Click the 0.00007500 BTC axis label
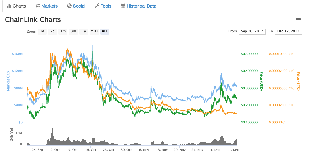The height and width of the screenshot is (157, 312). pos(282,71)
